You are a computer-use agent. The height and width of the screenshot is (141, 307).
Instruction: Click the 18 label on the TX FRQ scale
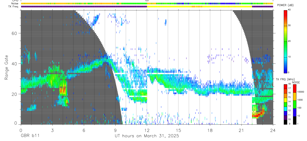(x=289, y=84)
